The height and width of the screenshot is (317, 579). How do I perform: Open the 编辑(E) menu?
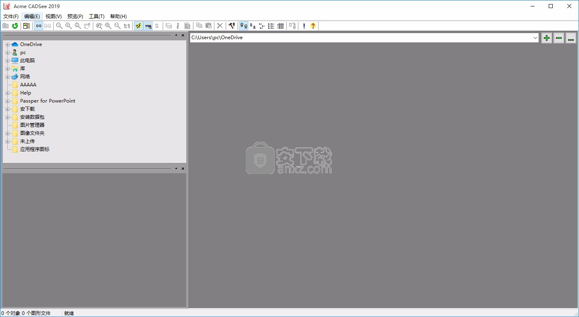(x=32, y=17)
